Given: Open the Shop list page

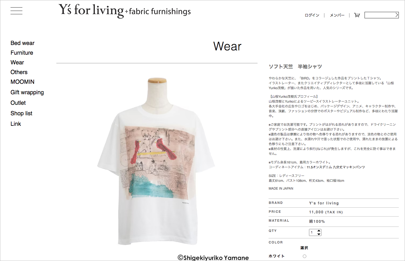Looking at the screenshot, I should (21, 113).
